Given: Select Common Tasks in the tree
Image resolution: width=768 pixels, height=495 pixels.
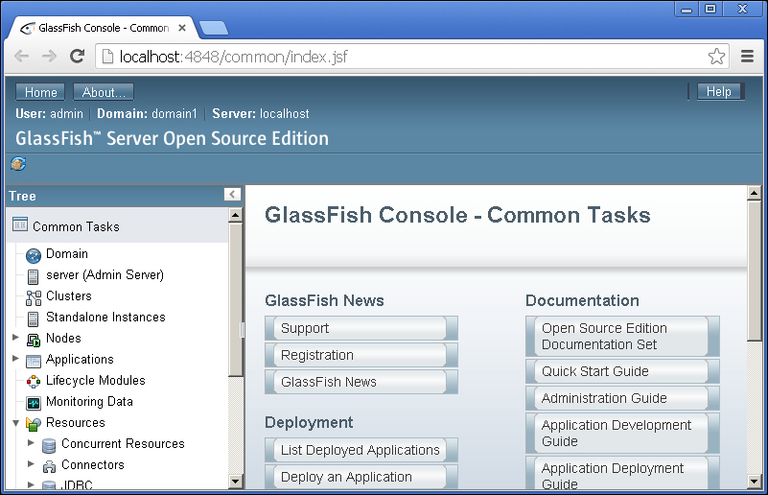Looking at the screenshot, I should (x=76, y=227).
